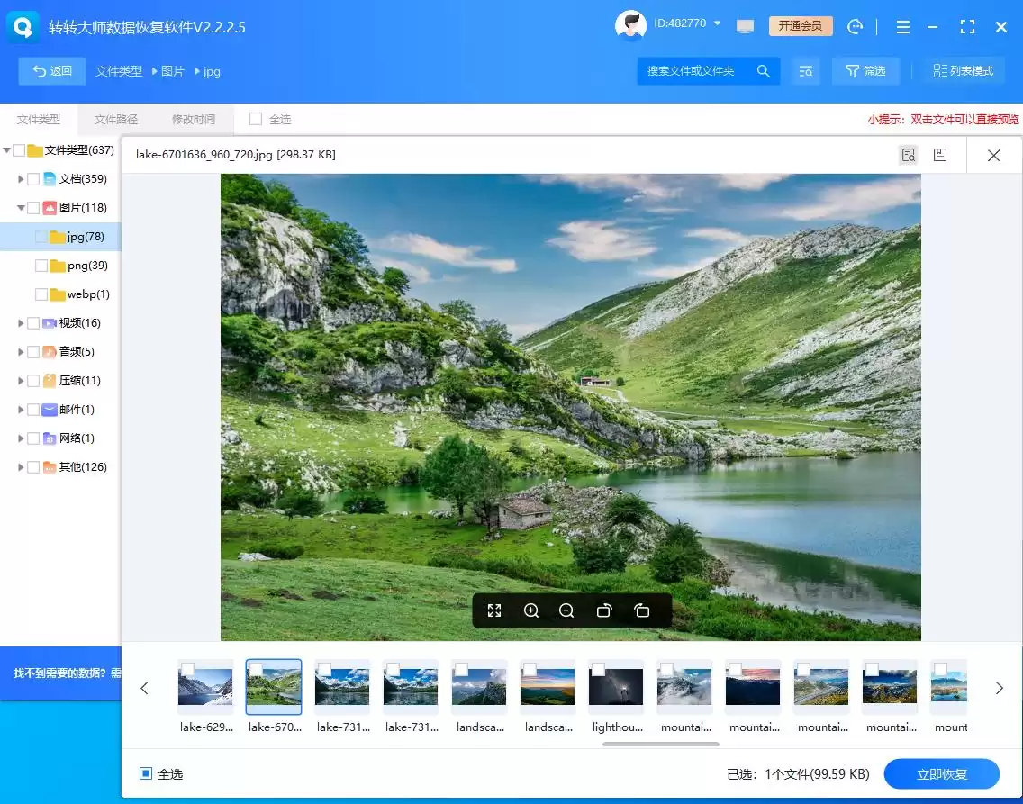Switch to the 修改时间 tab

tap(194, 120)
